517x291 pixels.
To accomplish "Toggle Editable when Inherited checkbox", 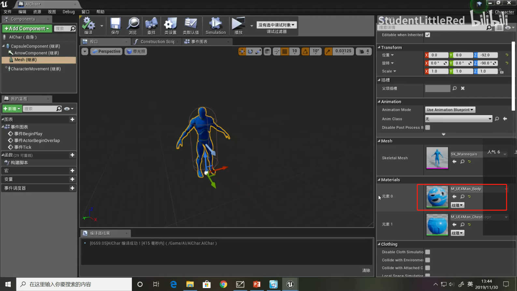I will (428, 35).
